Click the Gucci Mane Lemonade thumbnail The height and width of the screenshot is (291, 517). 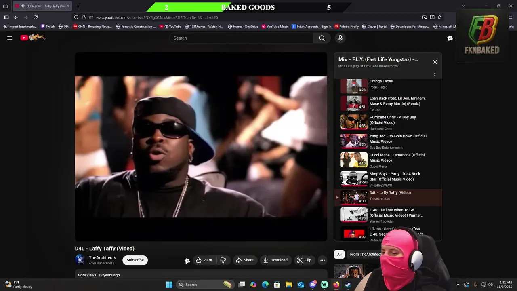pos(354,160)
